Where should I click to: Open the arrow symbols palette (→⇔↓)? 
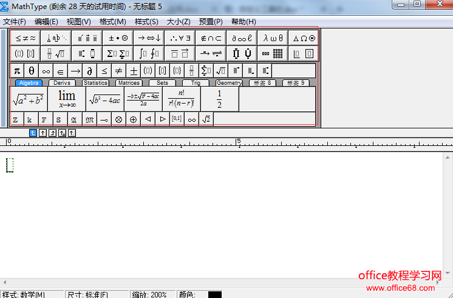(149, 38)
